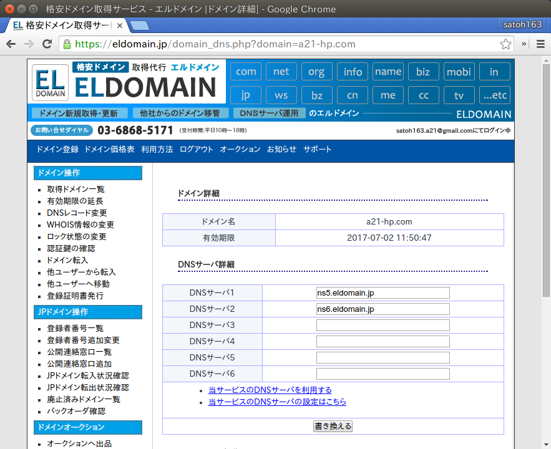The height and width of the screenshot is (449, 551).
Task: Open 認証鍵の確認 in the sidebar
Action: (71, 249)
